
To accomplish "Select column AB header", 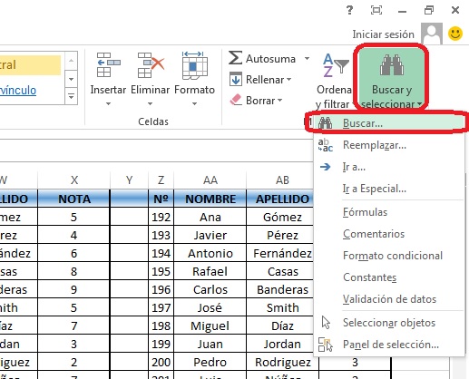I will (x=282, y=180).
